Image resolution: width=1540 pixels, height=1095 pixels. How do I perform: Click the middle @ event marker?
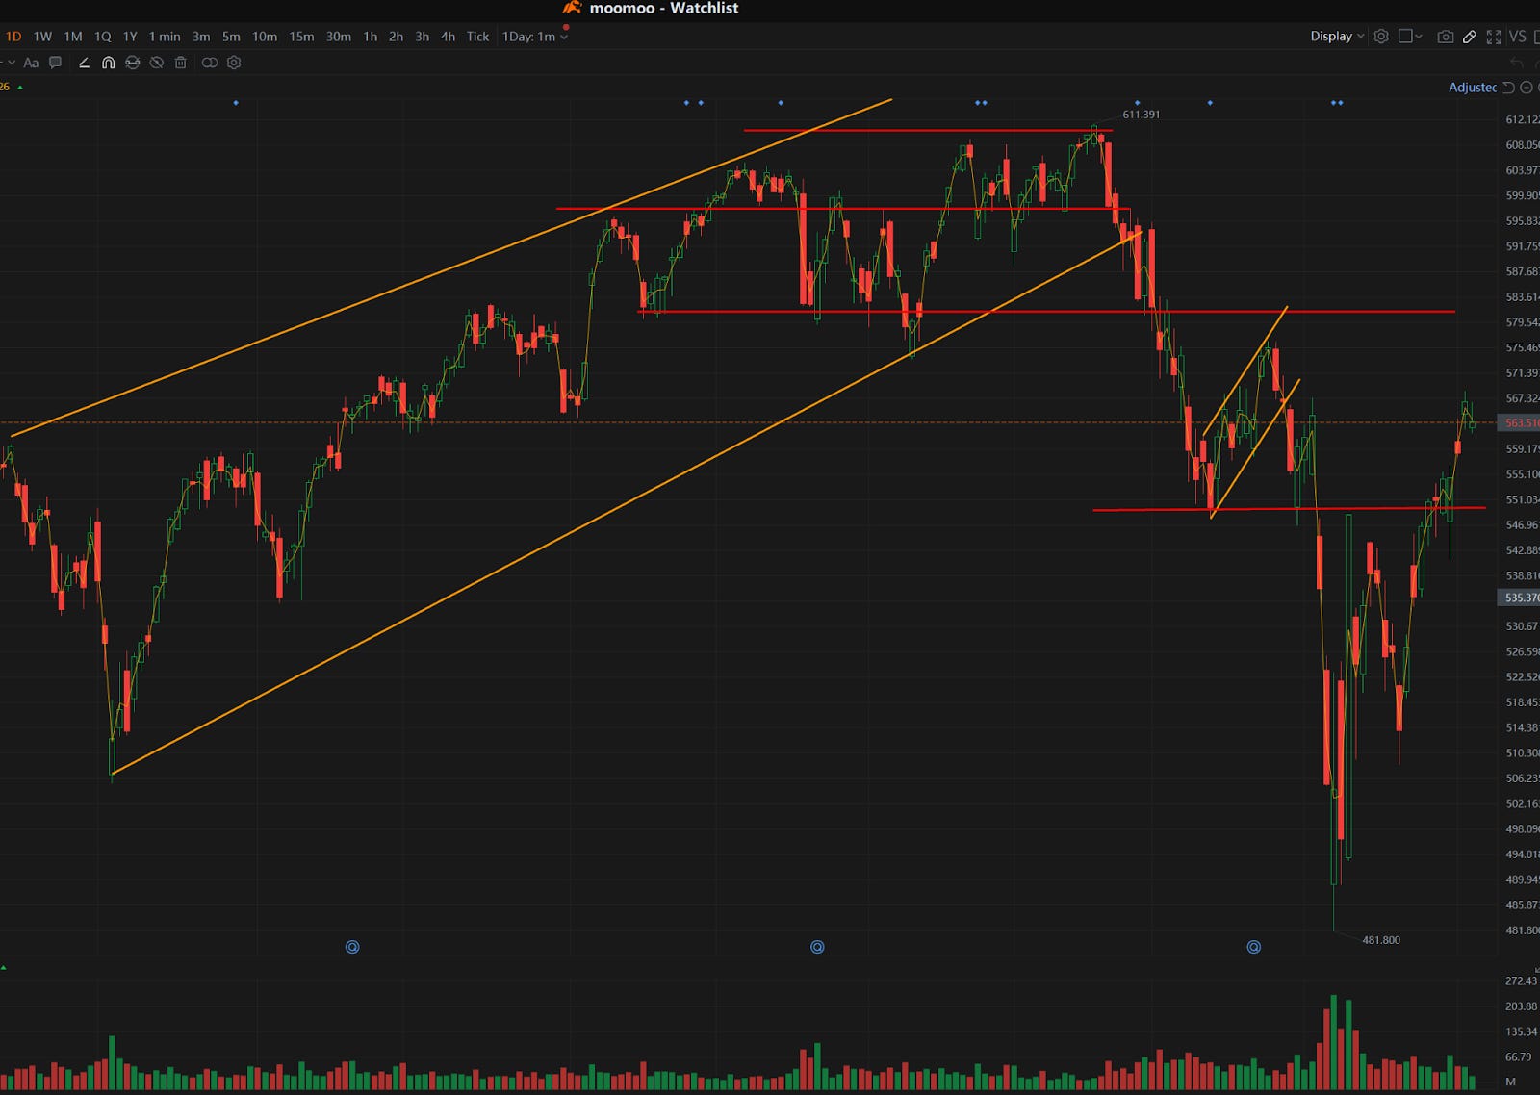pos(817,947)
